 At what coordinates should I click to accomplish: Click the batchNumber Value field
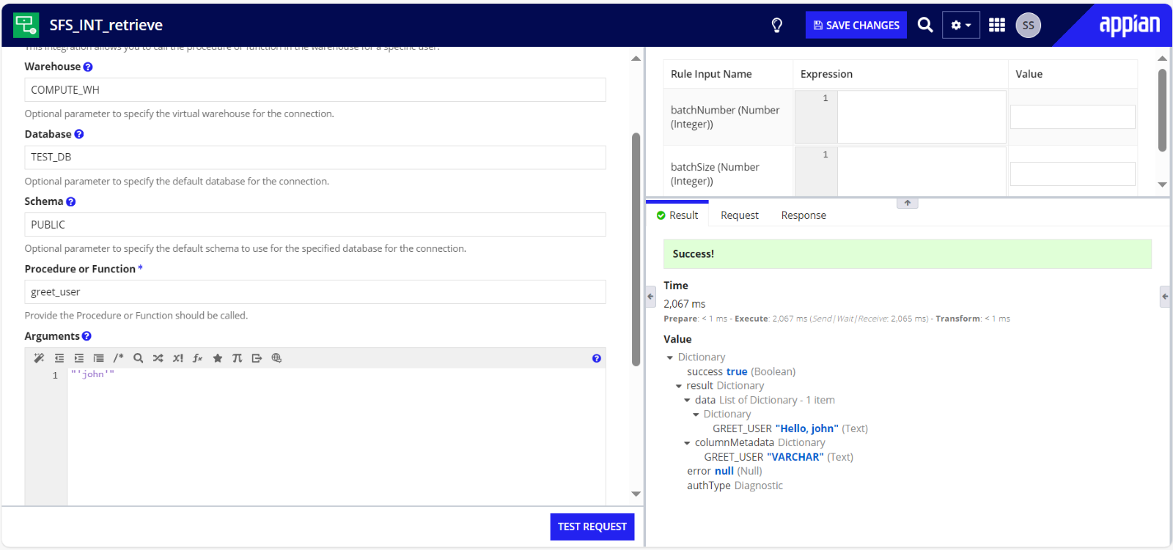[1073, 117]
